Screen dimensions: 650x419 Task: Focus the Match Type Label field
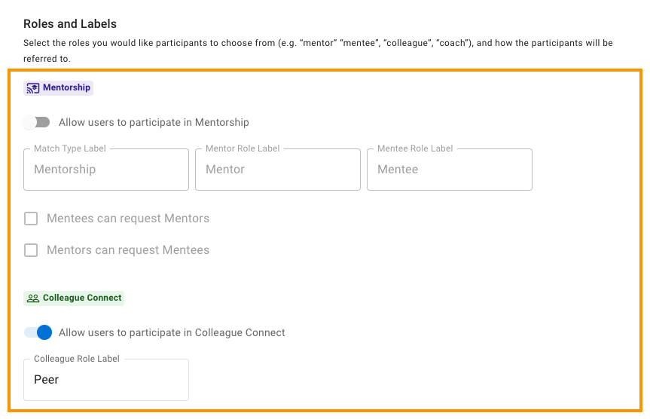click(x=106, y=170)
